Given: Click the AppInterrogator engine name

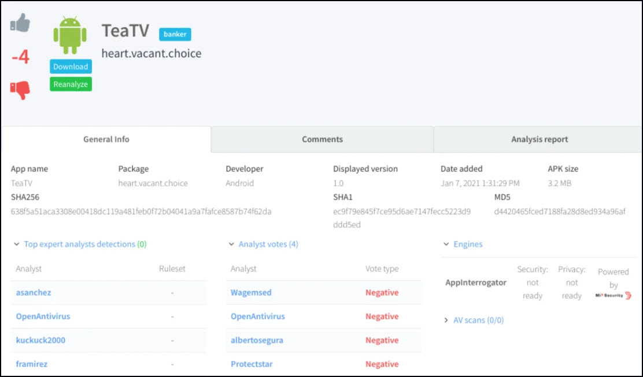Looking at the screenshot, I should tap(476, 283).
